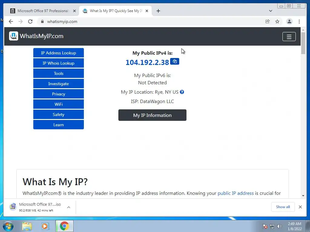Screen dimensions: 310x232
Task: Open Windows Explorer from taskbar
Action: pos(27,226)
